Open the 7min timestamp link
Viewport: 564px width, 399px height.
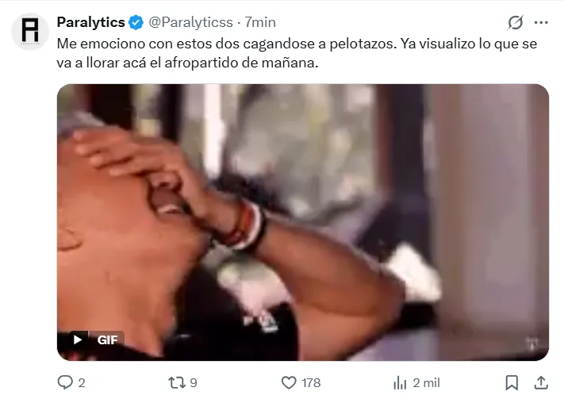(260, 22)
